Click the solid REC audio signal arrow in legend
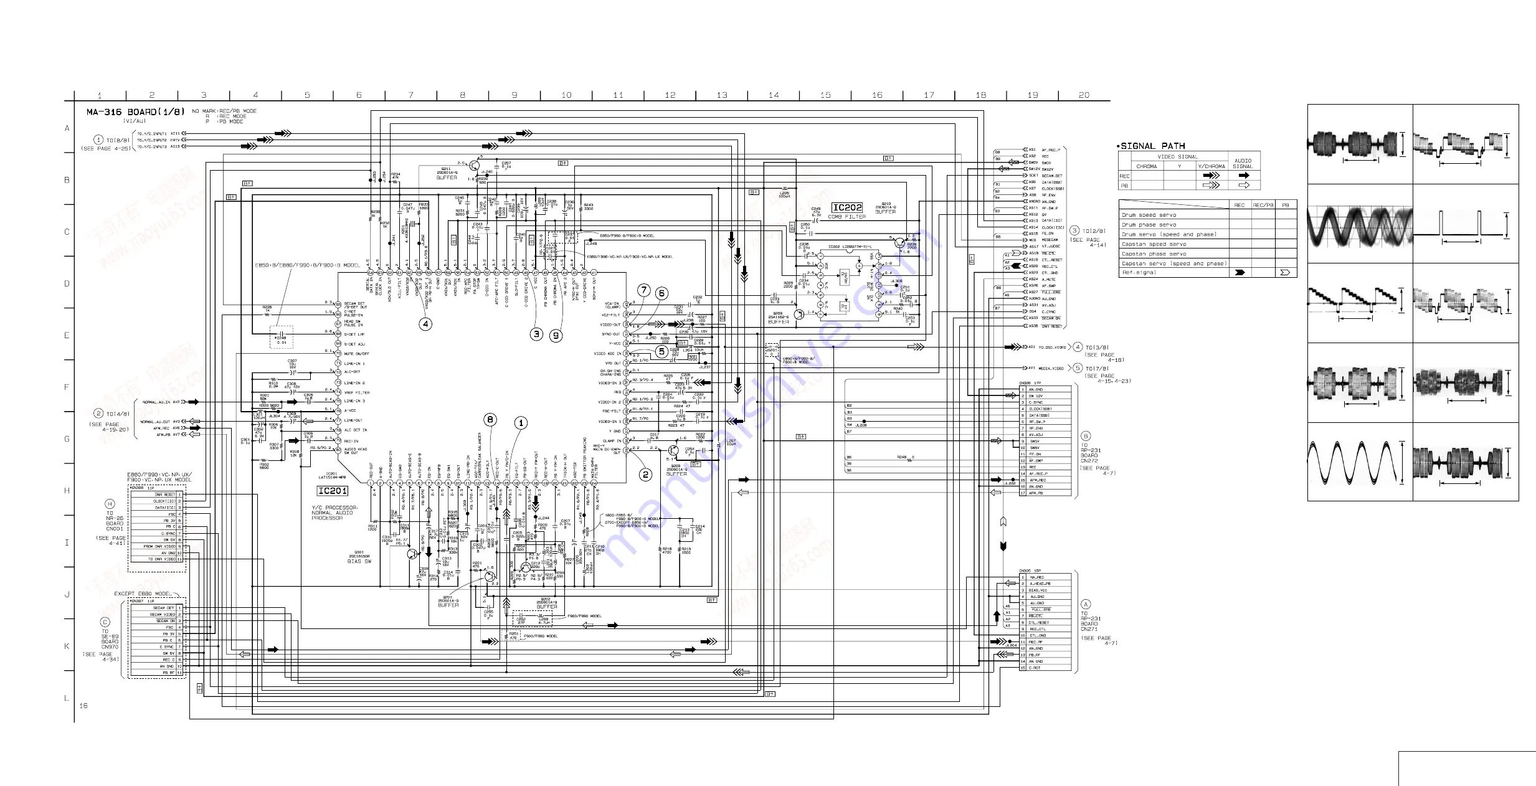This screenshot has width=1536, height=786. [x=1244, y=176]
